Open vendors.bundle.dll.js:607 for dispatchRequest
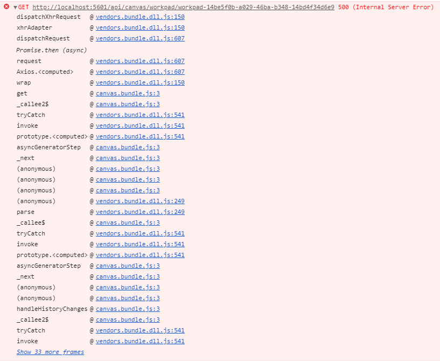 141,38
